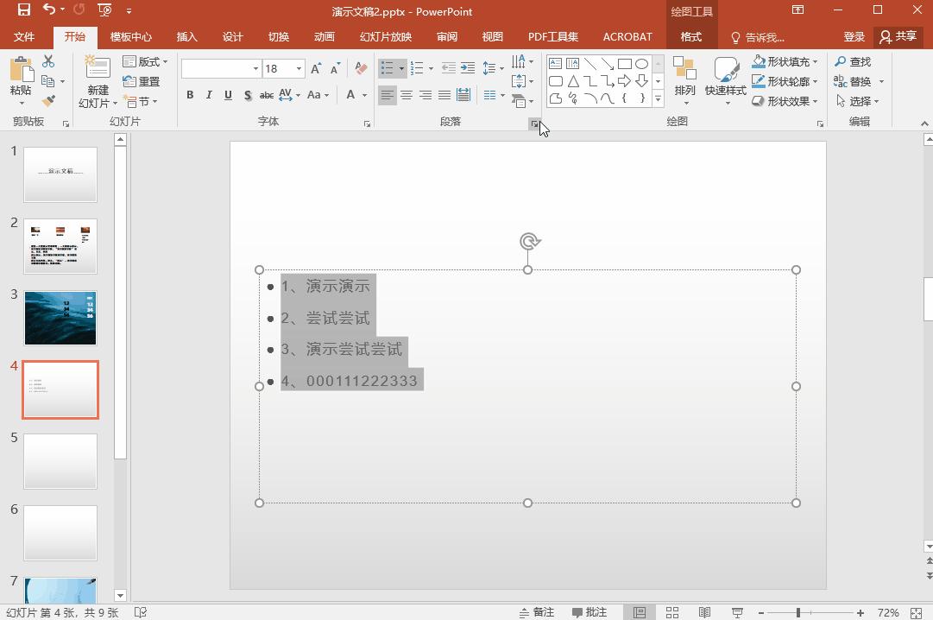Switch to reading view in status bar
The width and height of the screenshot is (933, 620).
704,612
